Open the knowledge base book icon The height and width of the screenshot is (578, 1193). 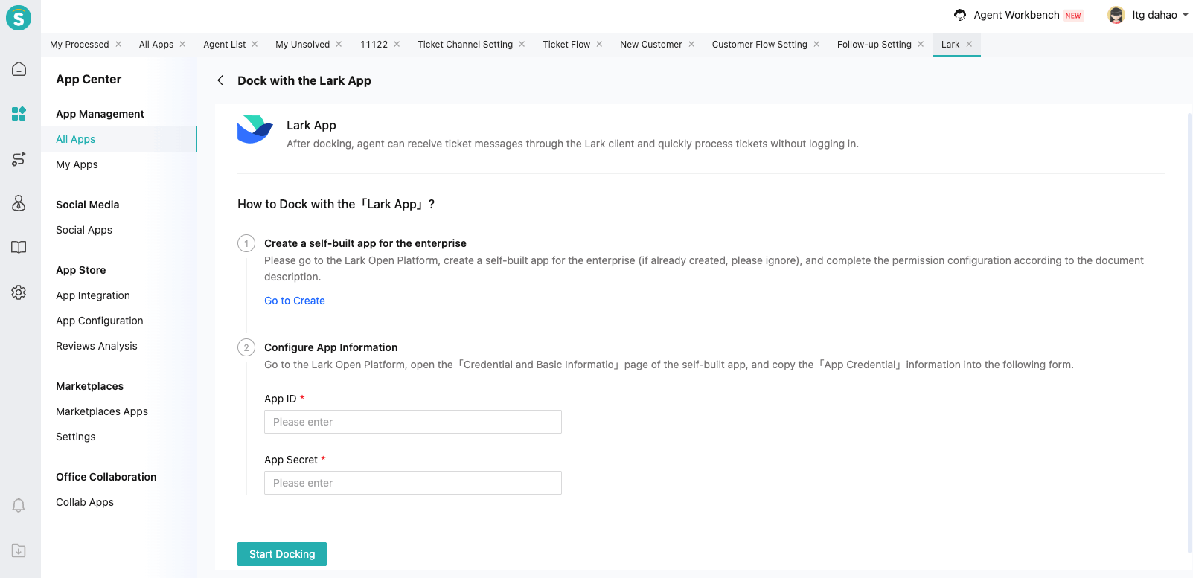[x=19, y=248]
